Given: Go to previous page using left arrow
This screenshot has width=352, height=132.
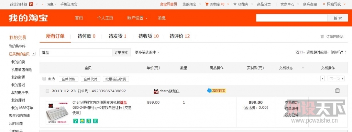Looking at the screenshot, I should pos(323,79).
